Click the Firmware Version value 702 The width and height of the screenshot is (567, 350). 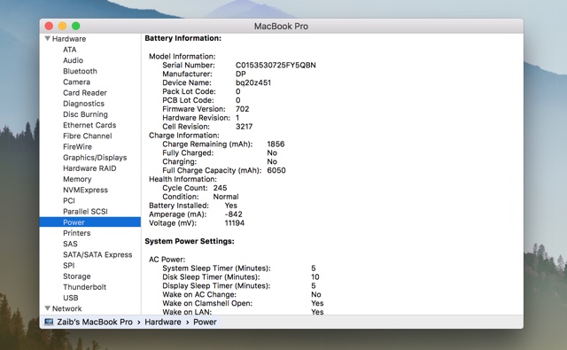242,109
